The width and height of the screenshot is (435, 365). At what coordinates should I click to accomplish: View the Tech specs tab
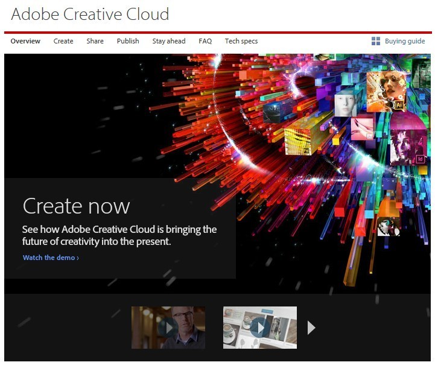click(241, 41)
